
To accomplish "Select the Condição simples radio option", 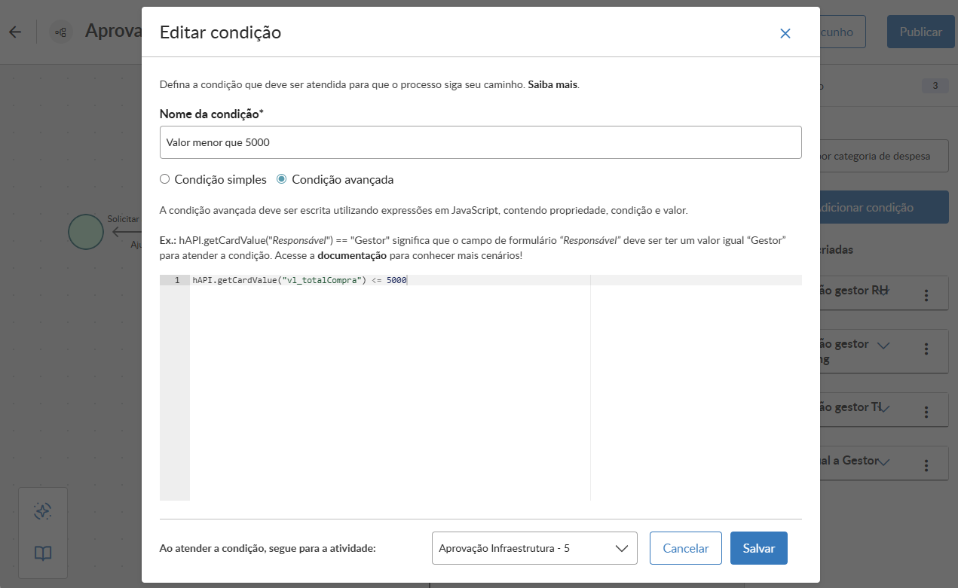I will pos(164,180).
